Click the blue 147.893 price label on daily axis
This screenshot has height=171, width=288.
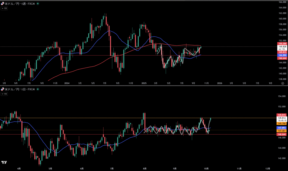click(282, 128)
